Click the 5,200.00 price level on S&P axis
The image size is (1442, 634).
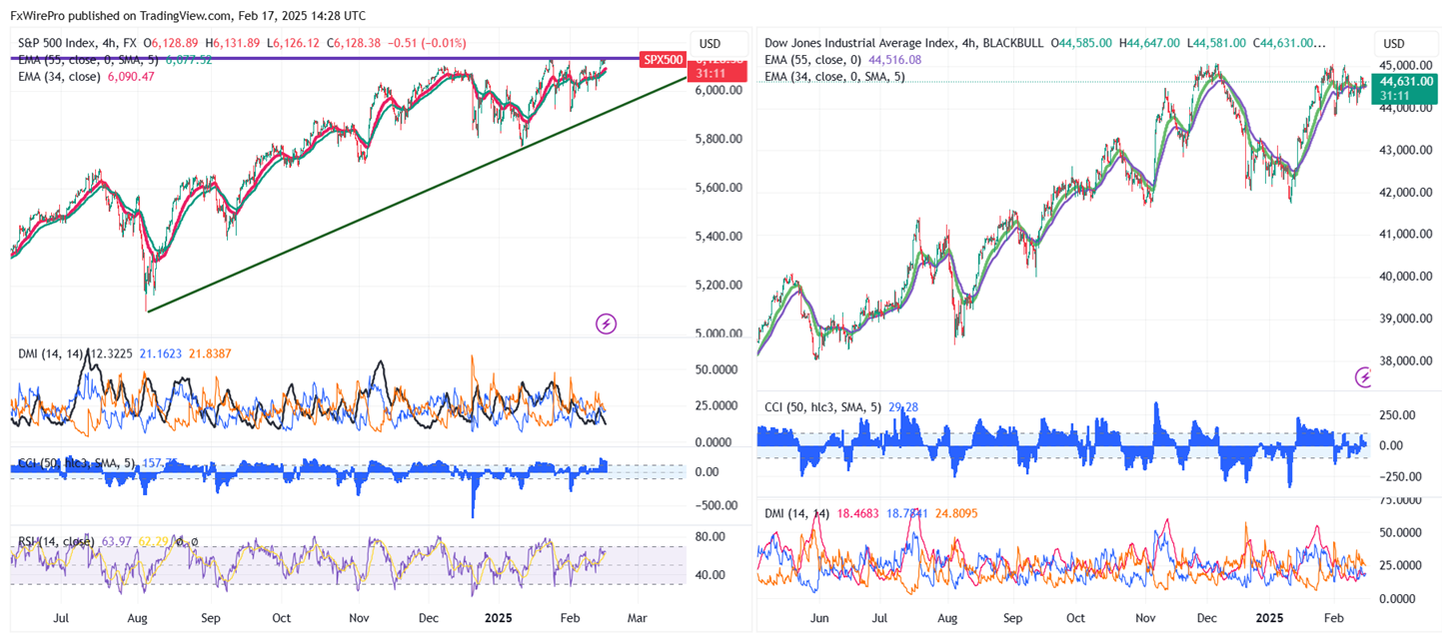(x=720, y=285)
